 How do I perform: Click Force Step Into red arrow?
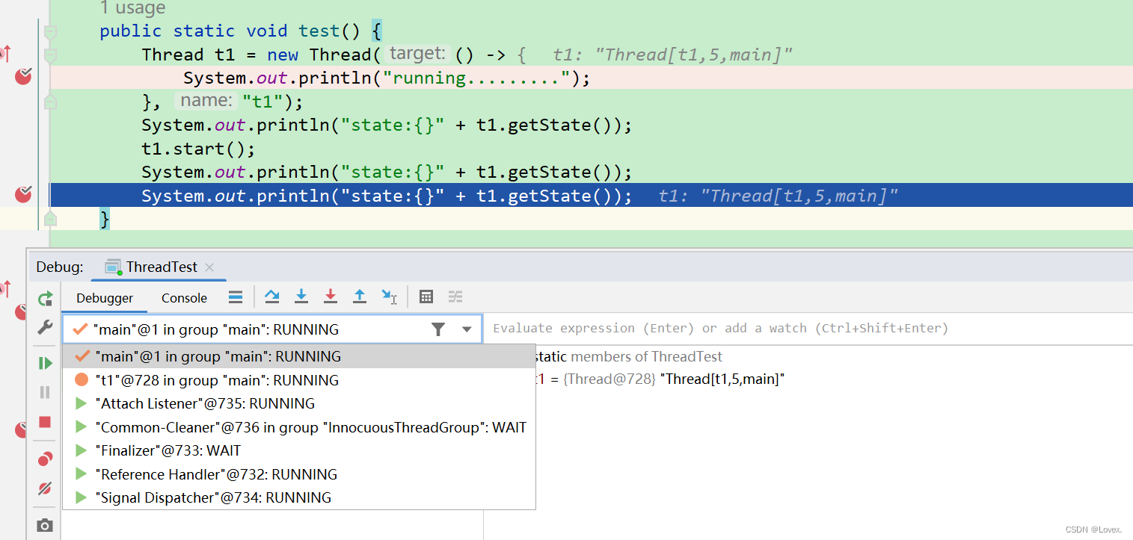331,297
